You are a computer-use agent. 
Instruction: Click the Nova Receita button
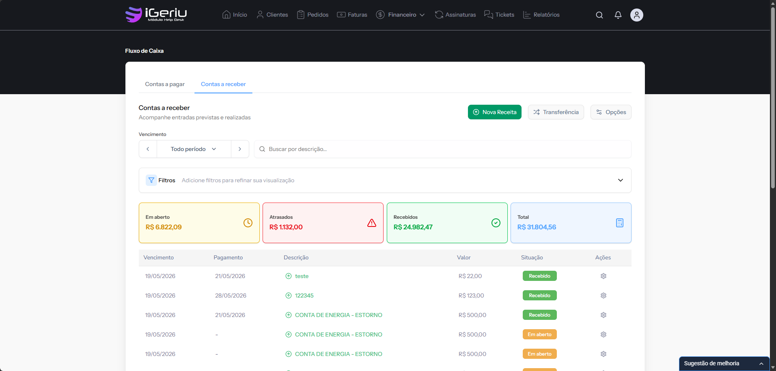495,112
